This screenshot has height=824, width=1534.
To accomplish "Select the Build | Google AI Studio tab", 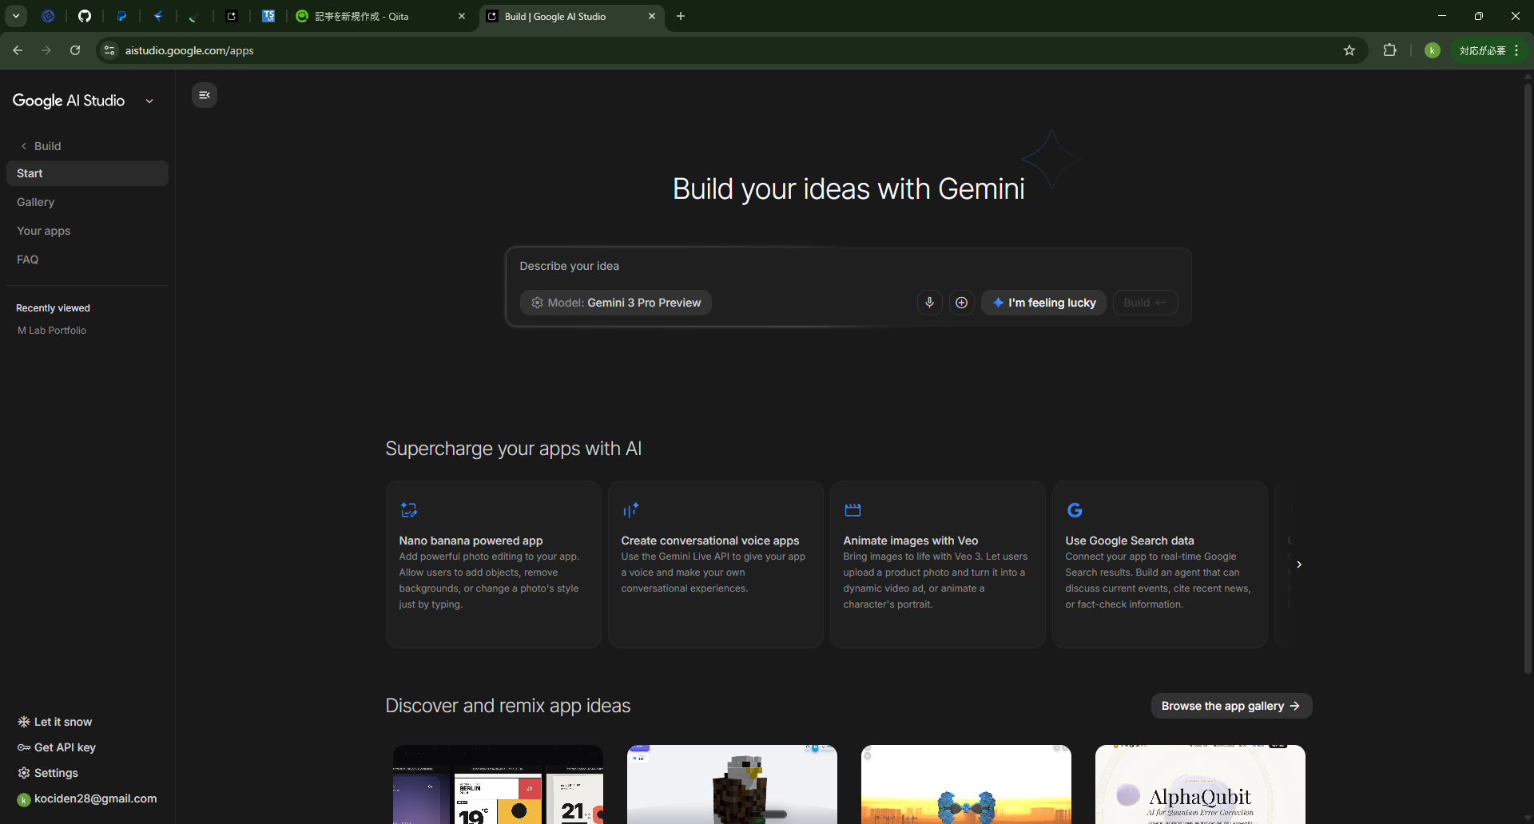I will (x=572, y=16).
